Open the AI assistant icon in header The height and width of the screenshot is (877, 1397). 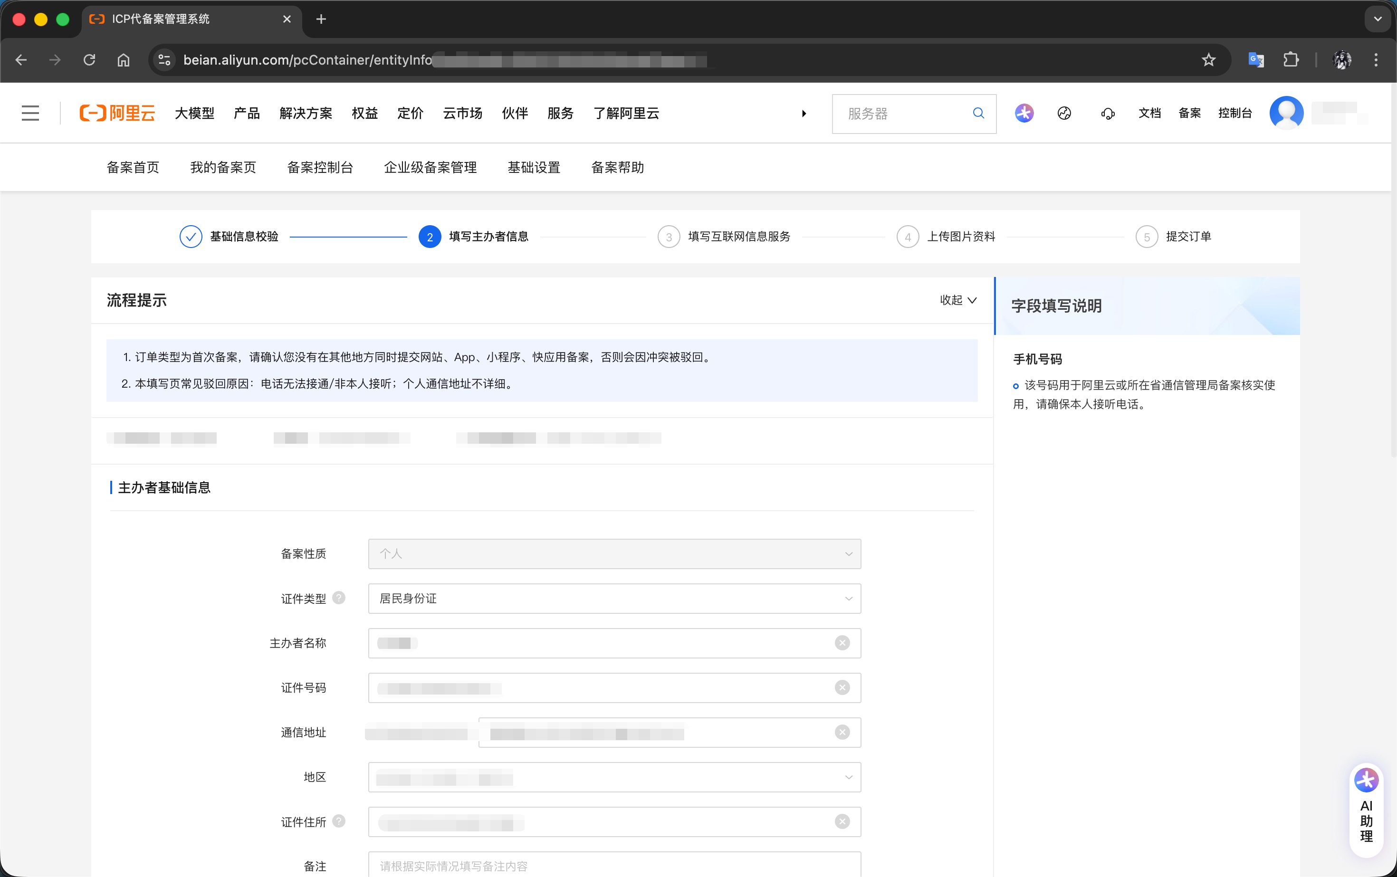[x=1024, y=113]
